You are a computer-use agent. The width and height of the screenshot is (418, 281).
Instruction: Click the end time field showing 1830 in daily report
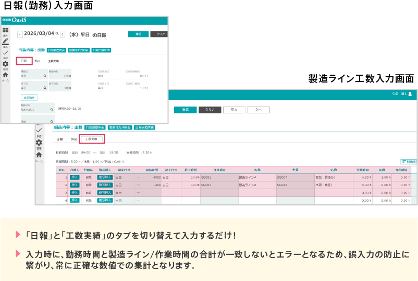pyautogui.click(x=60, y=86)
